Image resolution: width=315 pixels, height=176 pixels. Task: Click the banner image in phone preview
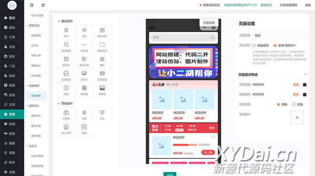pyautogui.click(x=183, y=62)
